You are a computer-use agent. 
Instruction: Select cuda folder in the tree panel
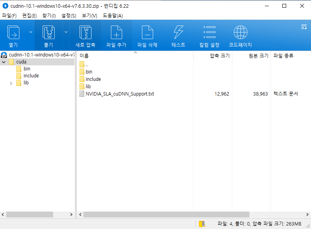pyautogui.click(x=21, y=62)
